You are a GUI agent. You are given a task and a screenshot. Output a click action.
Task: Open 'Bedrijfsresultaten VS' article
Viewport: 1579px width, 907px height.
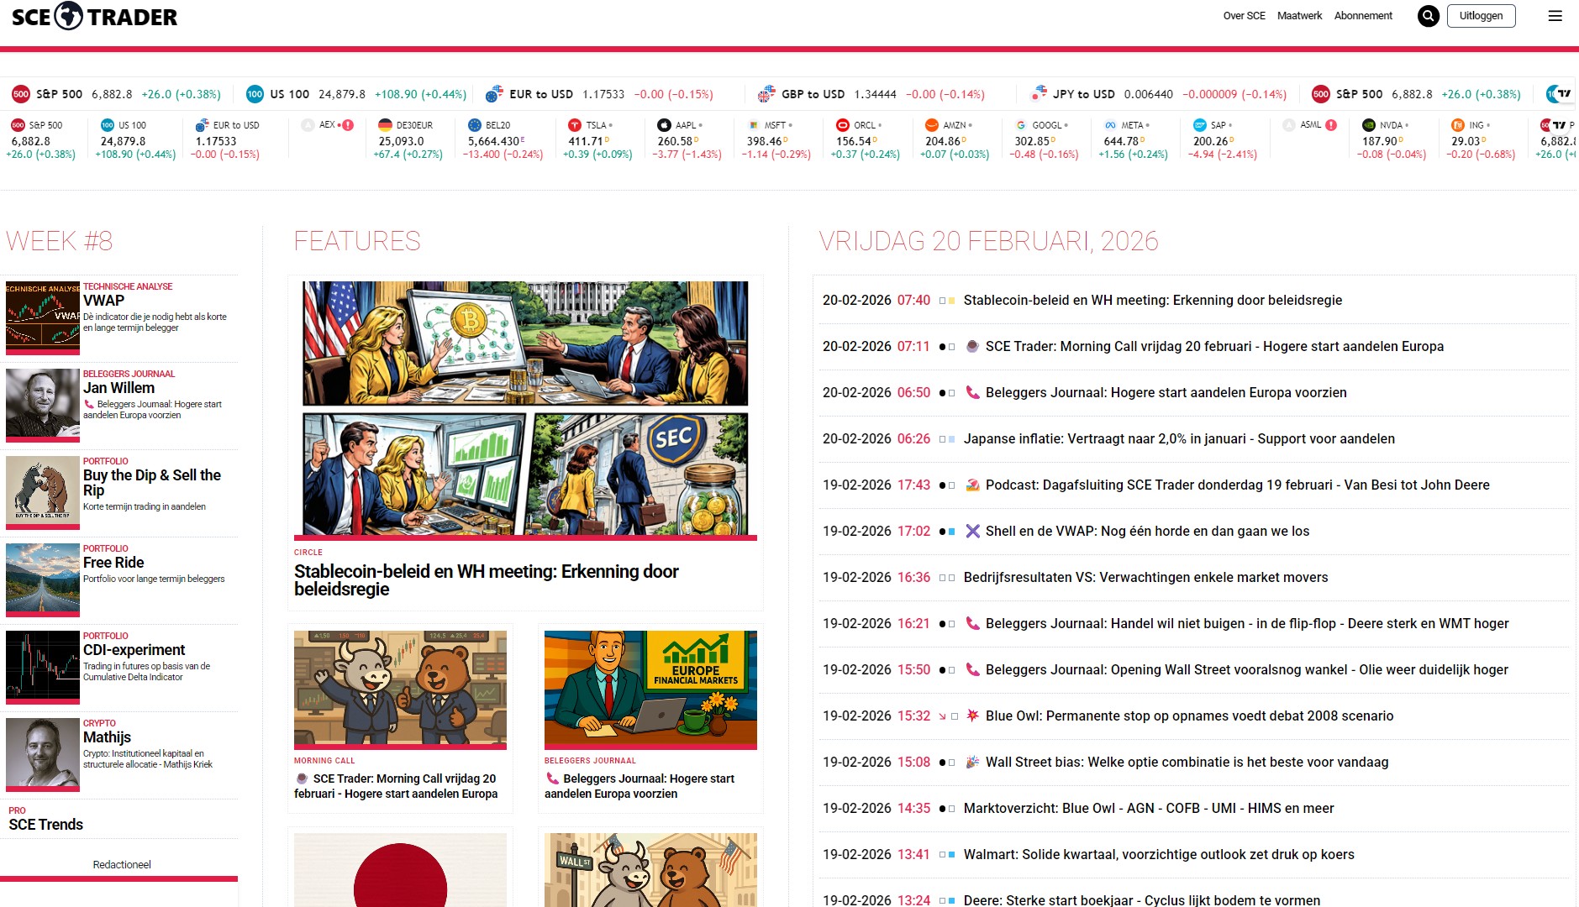(x=1145, y=577)
